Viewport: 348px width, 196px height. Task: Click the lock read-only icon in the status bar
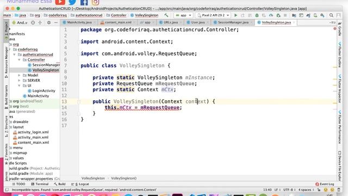[319, 189]
